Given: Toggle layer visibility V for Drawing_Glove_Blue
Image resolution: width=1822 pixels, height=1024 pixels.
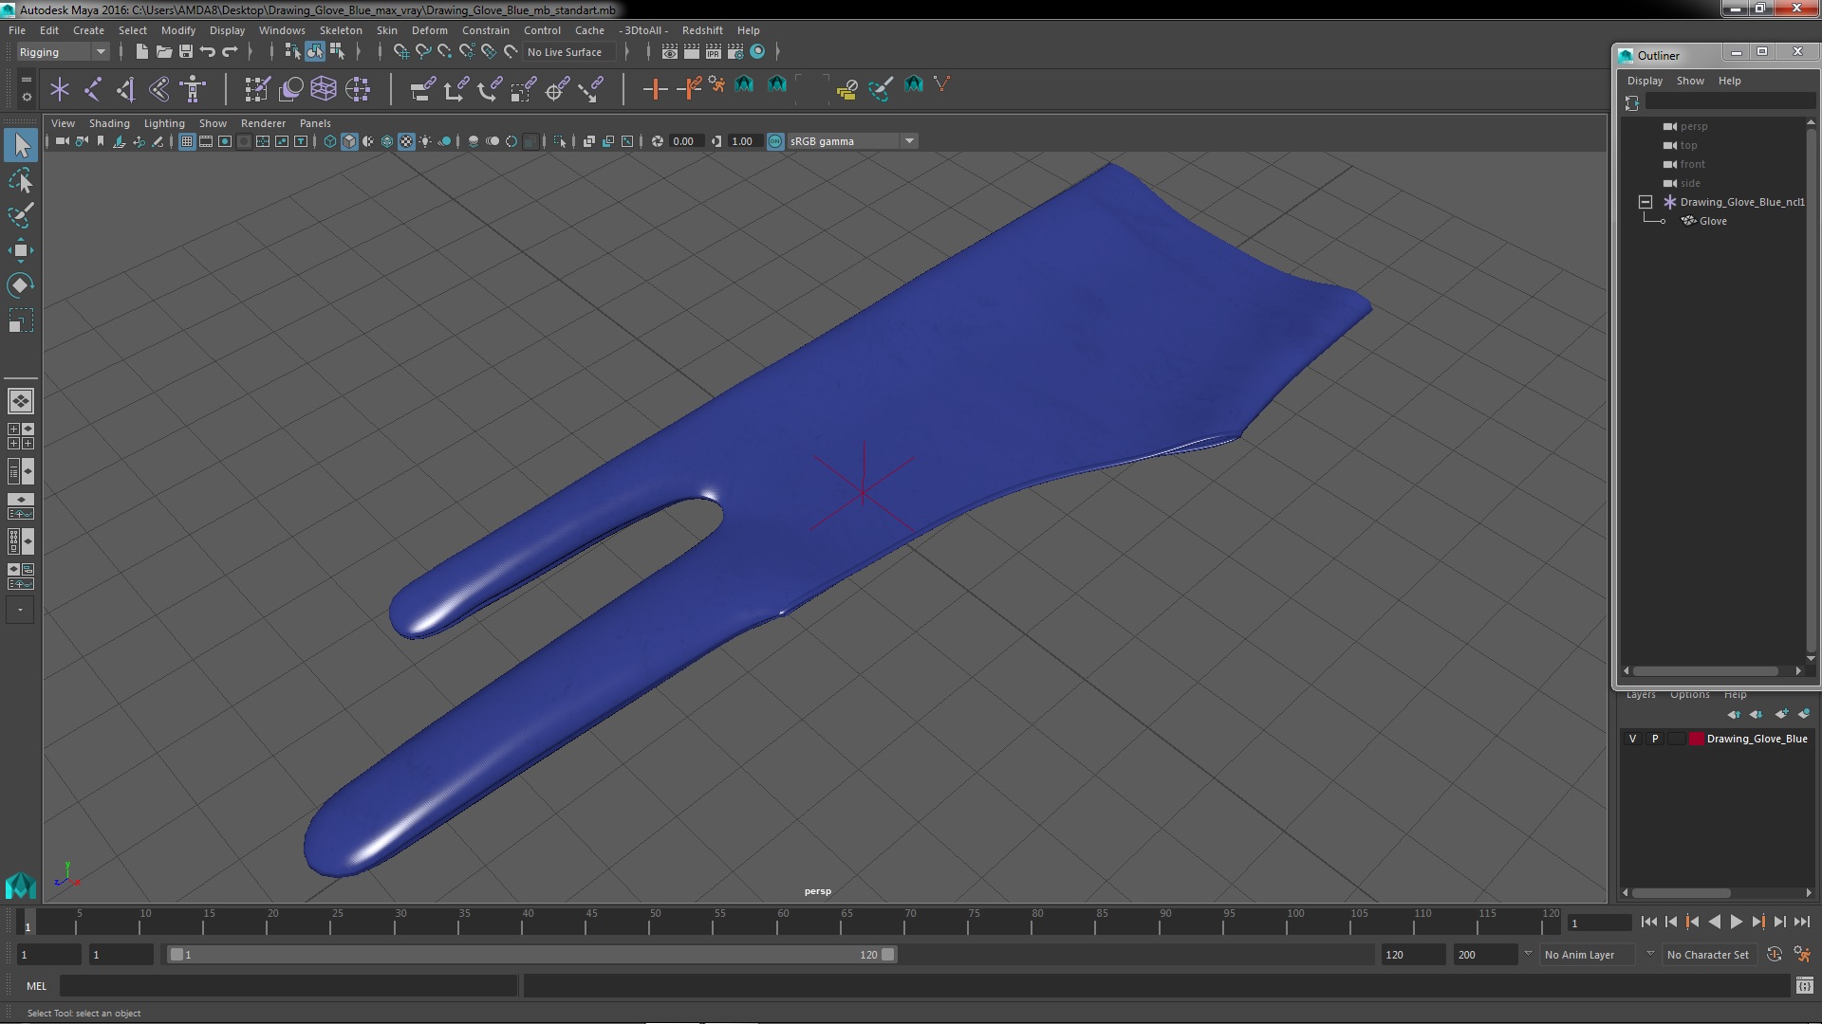Looking at the screenshot, I should (1632, 739).
